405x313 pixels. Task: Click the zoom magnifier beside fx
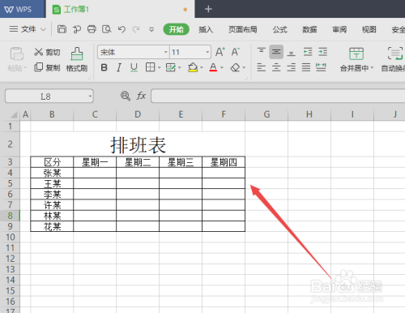click(x=126, y=96)
